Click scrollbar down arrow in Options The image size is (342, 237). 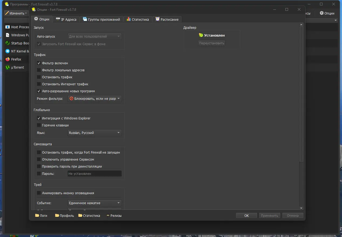pyautogui.click(x=301, y=208)
